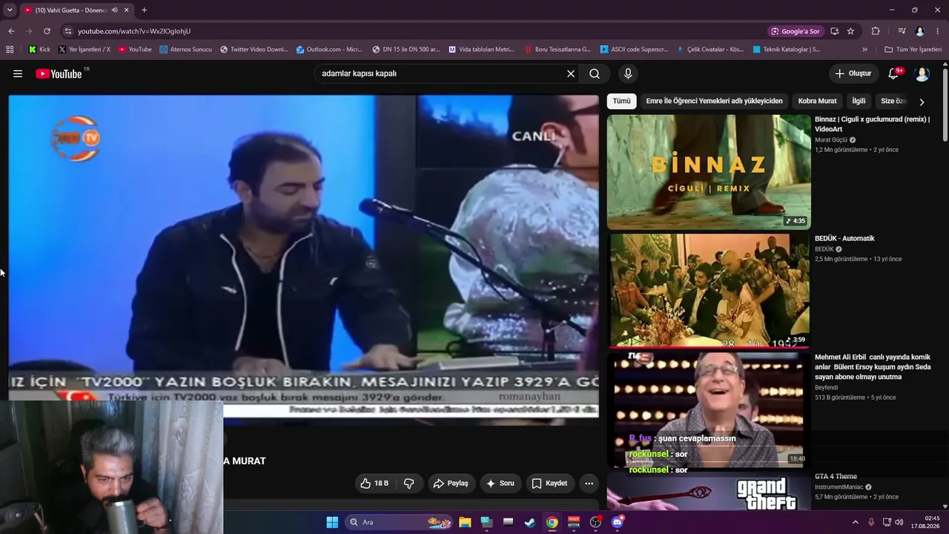949x534 pixels.
Task: Reload the current page
Action: pos(47,31)
